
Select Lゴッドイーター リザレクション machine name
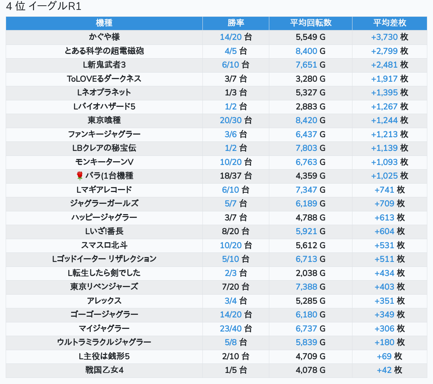pos(104,259)
